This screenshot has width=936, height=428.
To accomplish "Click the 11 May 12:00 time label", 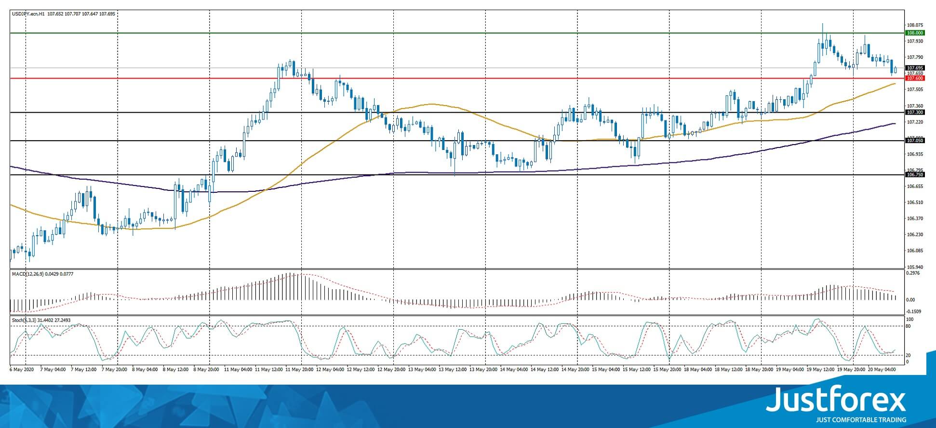I will 269,370.
